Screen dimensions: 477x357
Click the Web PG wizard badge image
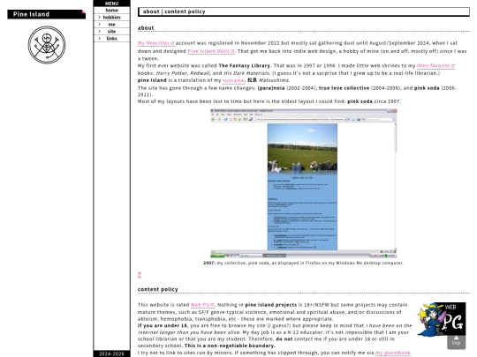click(x=441, y=319)
